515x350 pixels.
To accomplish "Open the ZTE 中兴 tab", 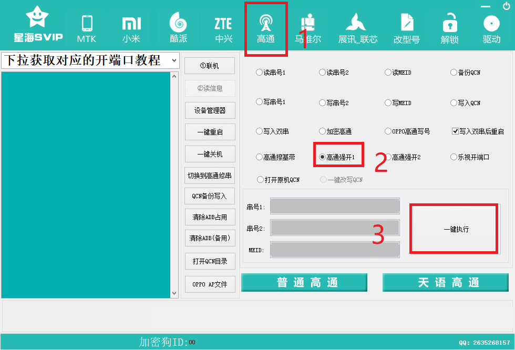I will [x=224, y=29].
